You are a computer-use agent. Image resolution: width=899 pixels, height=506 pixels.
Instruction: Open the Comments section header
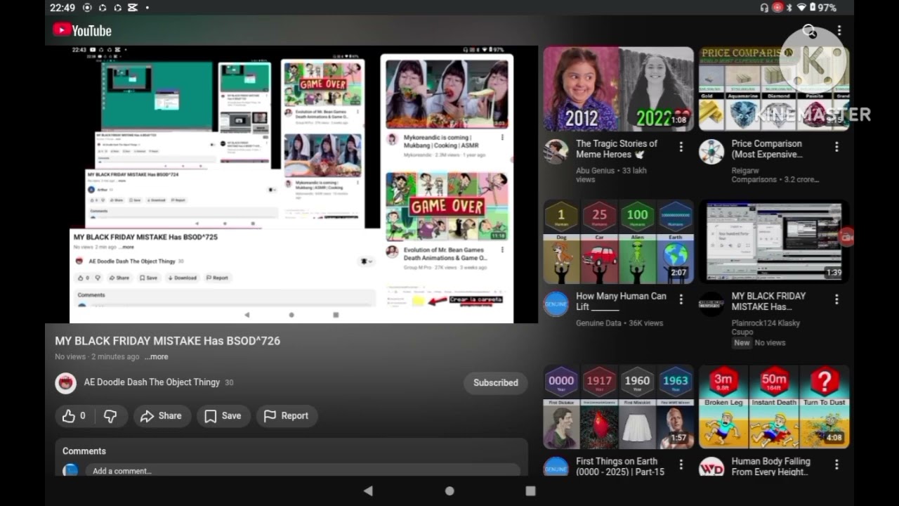(x=84, y=451)
